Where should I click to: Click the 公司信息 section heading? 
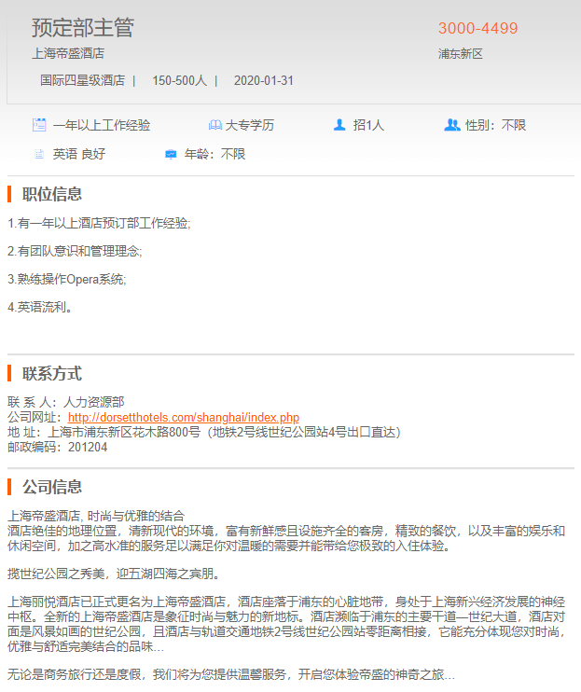pos(52,487)
